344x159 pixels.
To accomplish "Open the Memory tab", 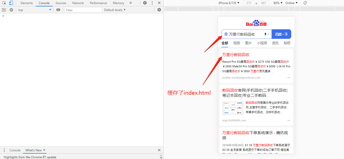I will click(119, 3).
